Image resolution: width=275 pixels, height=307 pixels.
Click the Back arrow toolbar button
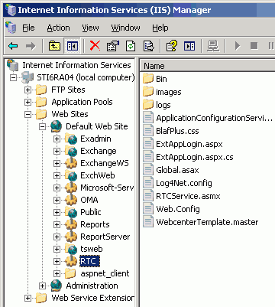[x=13, y=46]
